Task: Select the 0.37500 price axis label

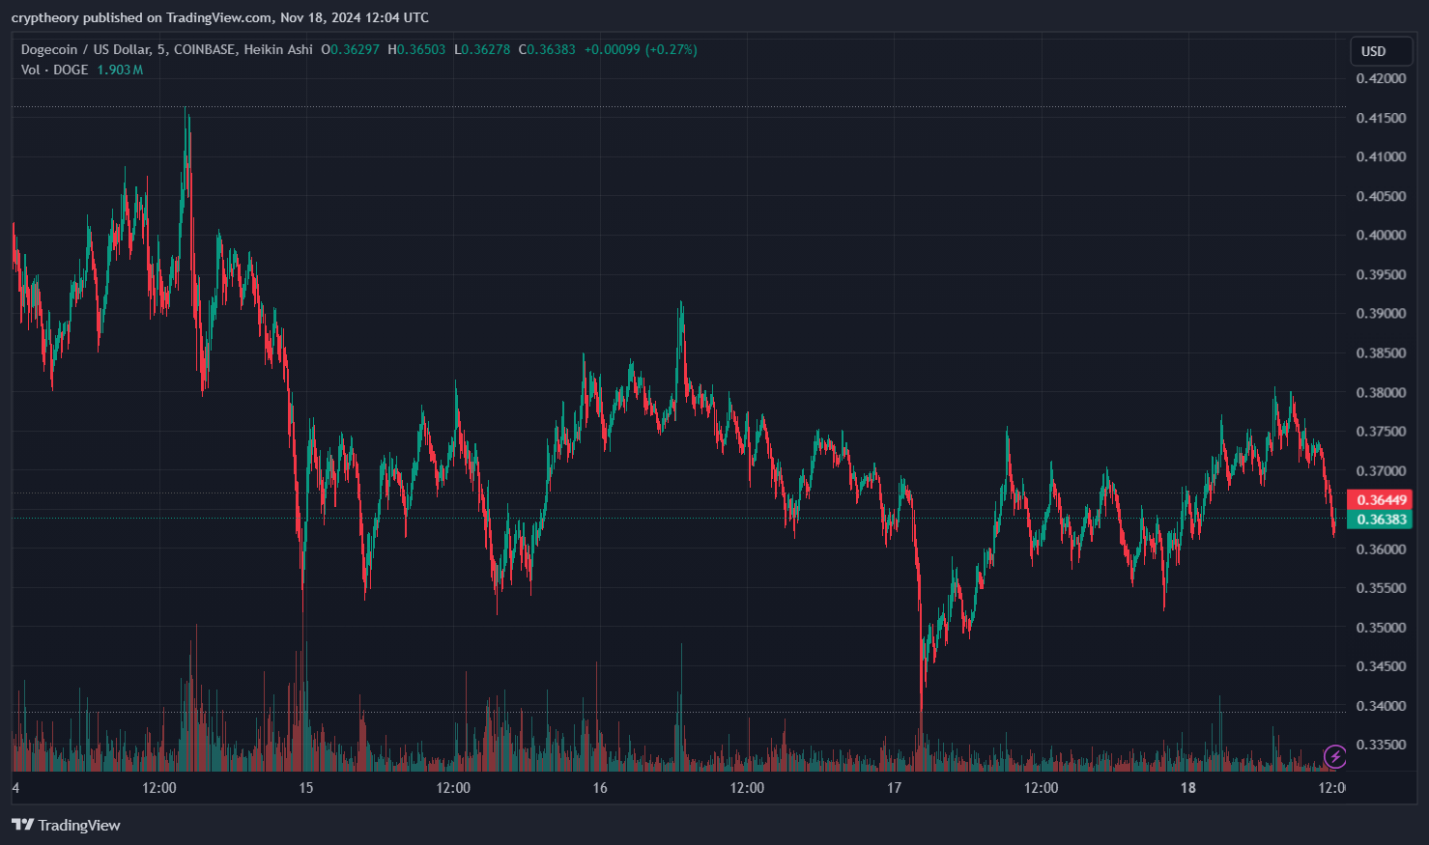Action: (x=1381, y=431)
